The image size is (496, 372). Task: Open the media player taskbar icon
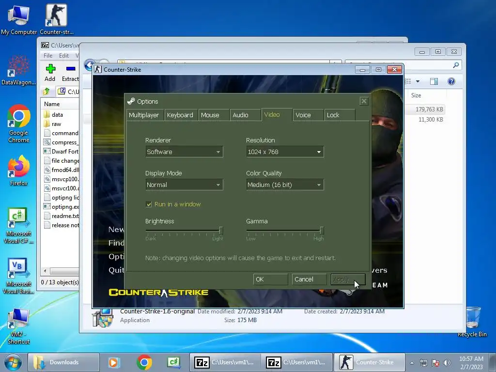click(x=113, y=362)
